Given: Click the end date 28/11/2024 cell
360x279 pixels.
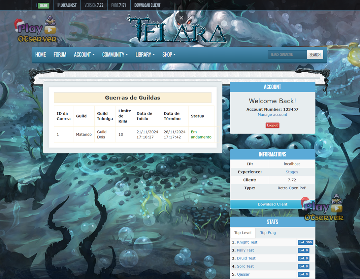Looking at the screenshot, I should coord(174,134).
